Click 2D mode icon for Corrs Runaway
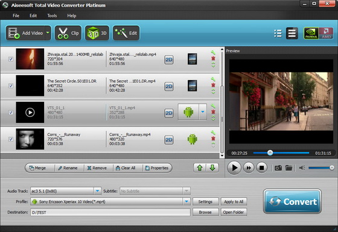This screenshot has width=338, height=232. (x=169, y=140)
